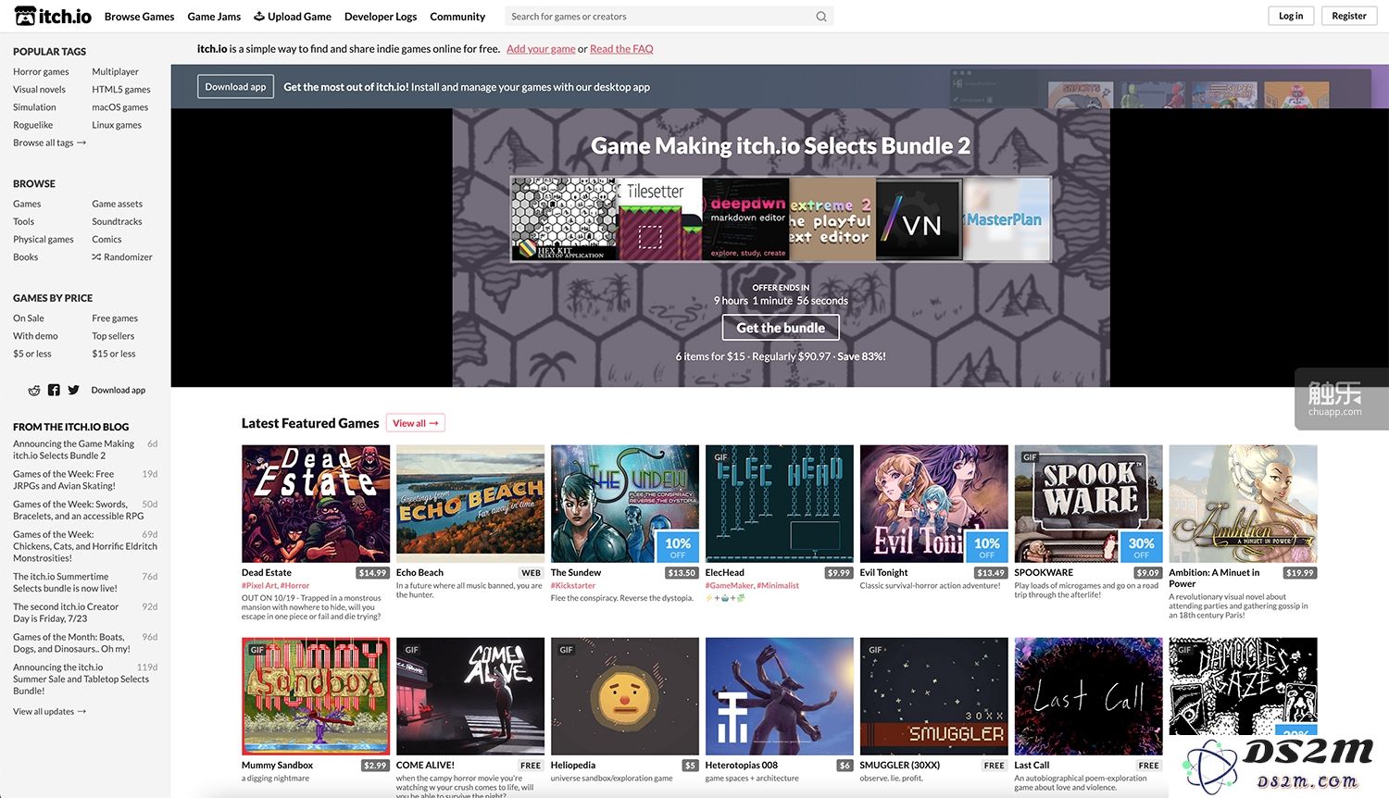Viewport: 1389px width, 798px height.
Task: Open the Game Jams menu item
Action: point(214,17)
